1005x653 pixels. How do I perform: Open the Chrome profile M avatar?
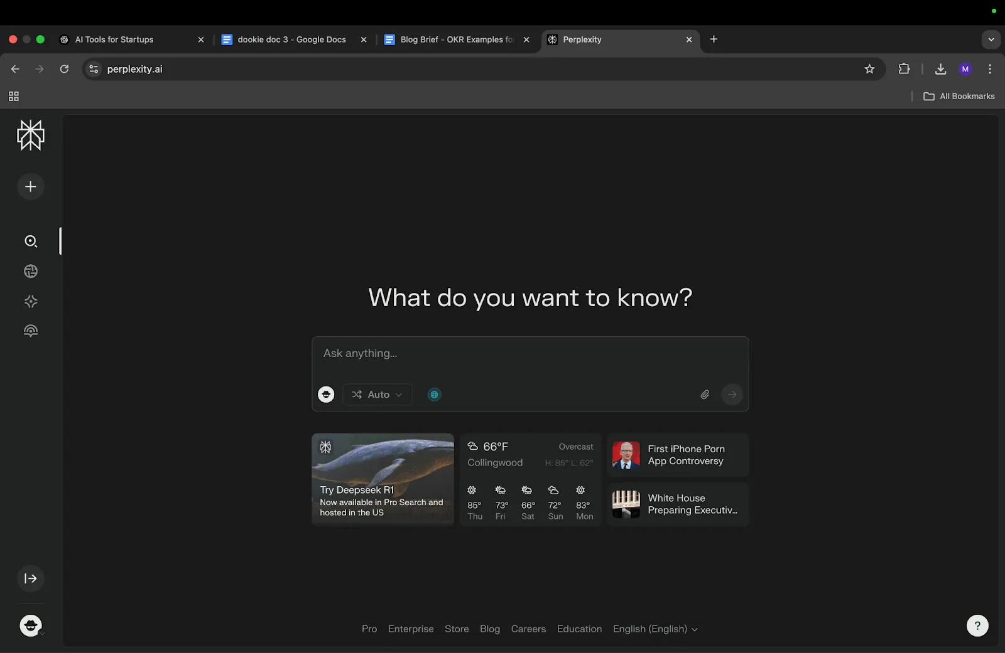point(965,69)
